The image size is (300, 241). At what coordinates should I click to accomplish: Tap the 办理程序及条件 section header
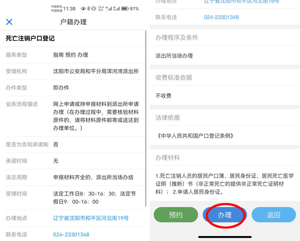[177, 38]
